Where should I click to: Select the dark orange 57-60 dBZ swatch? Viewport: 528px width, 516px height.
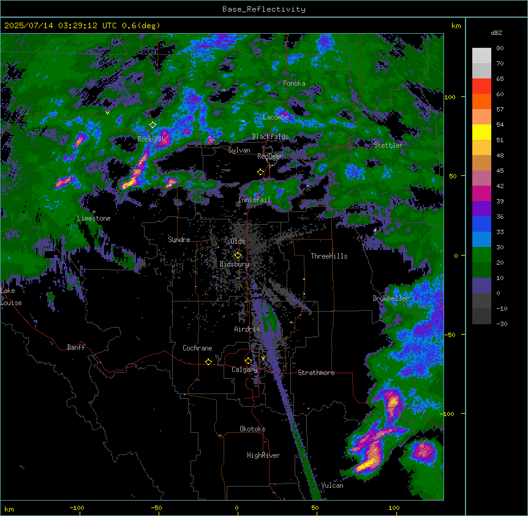tap(481, 101)
